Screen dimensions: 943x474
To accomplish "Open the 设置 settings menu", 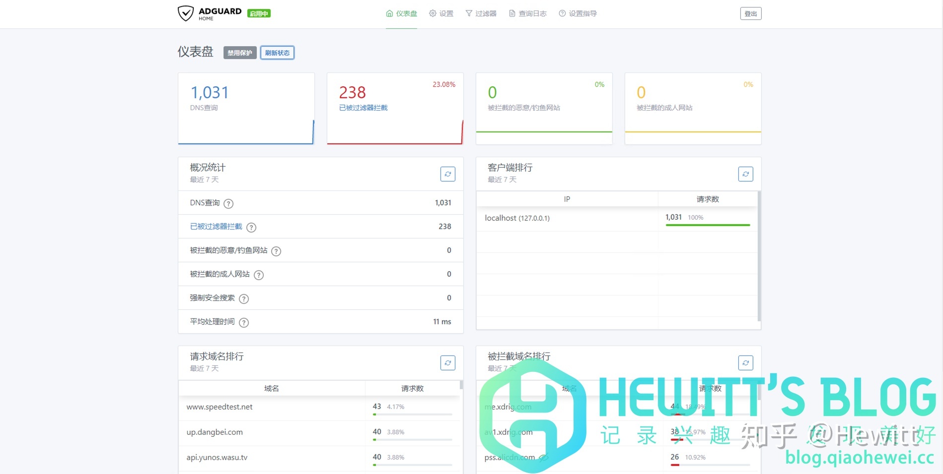I will point(441,13).
